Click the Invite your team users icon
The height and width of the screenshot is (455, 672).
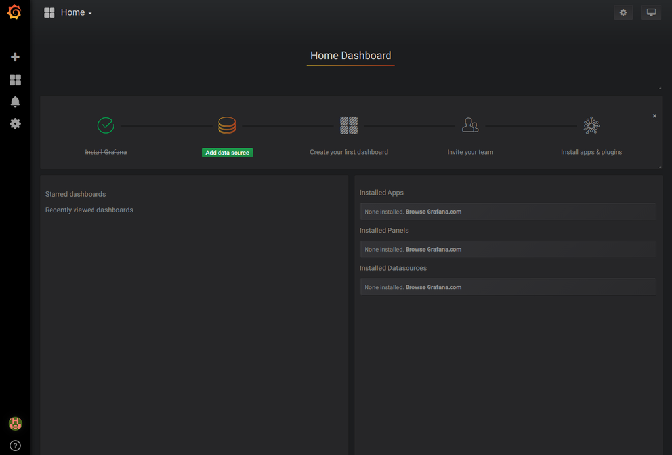pos(470,125)
